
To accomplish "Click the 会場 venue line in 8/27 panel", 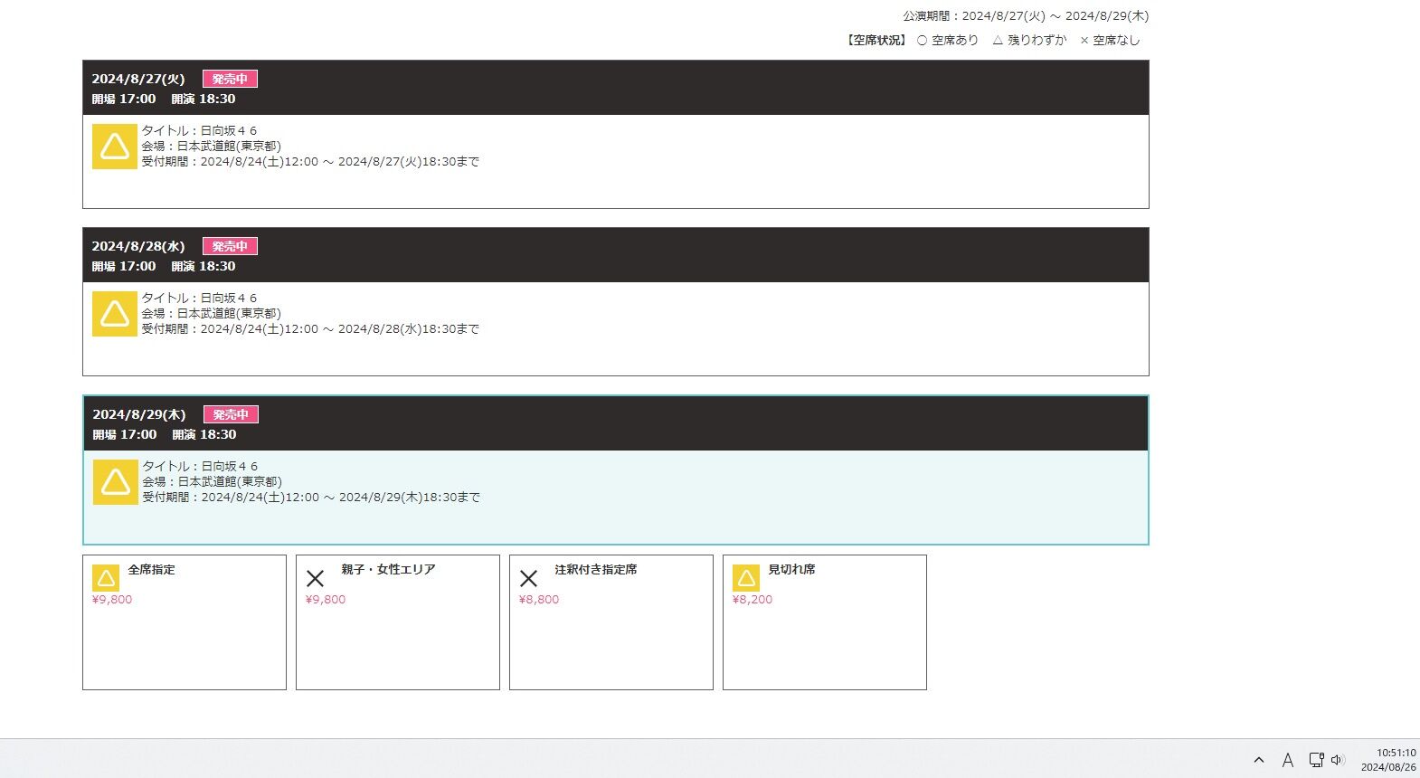I will pyautogui.click(x=211, y=146).
